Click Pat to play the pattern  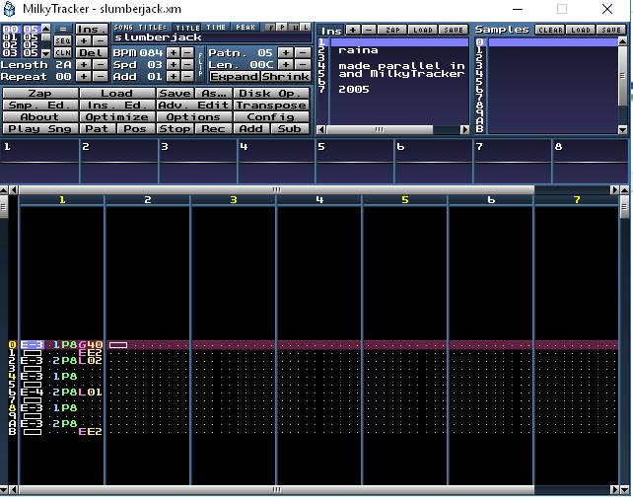pyautogui.click(x=97, y=129)
